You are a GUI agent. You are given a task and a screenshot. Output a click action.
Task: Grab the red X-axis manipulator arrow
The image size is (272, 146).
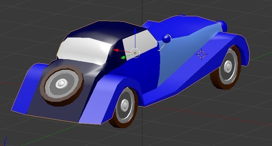click(x=116, y=50)
